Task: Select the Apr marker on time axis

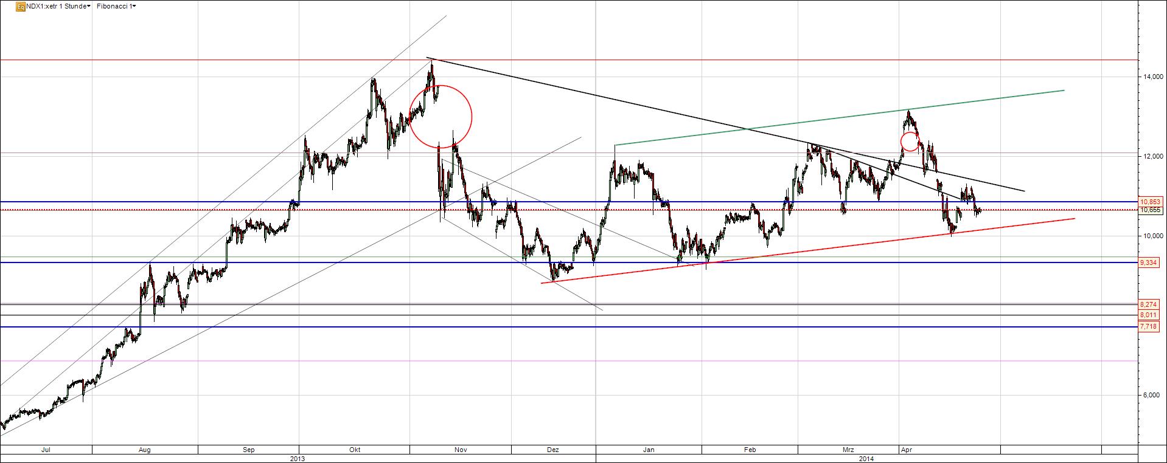Action: tap(905, 450)
